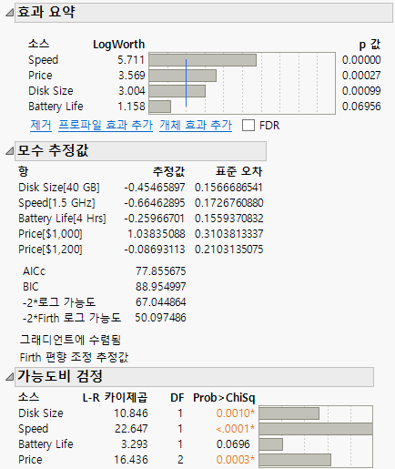395x469 pixels.
Task: Enable the FDR checkbox
Action: [248, 125]
